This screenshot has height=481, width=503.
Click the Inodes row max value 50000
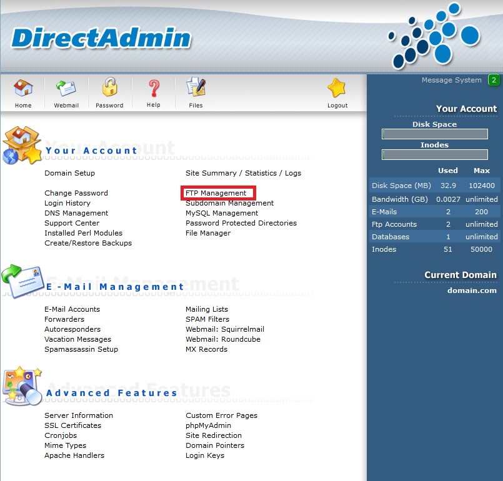[481, 249]
